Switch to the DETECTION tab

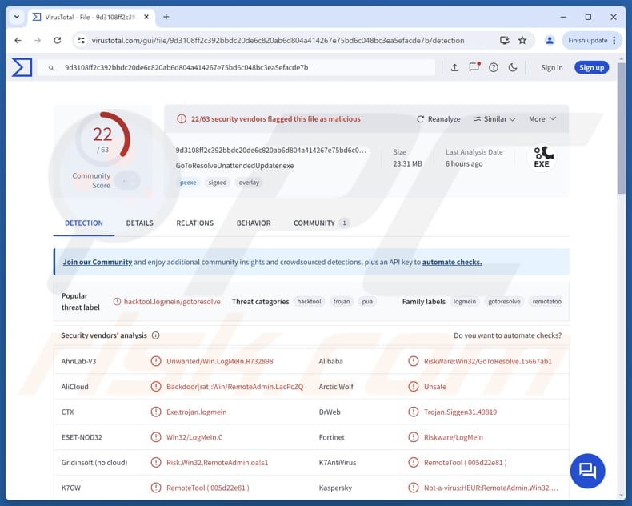click(x=84, y=223)
